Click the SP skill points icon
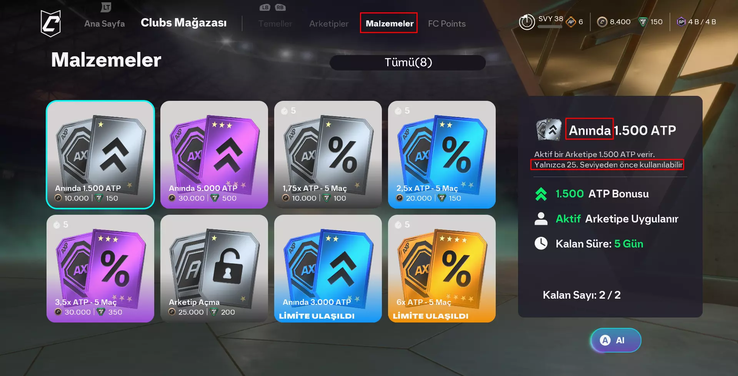The height and width of the screenshot is (376, 738). point(681,22)
